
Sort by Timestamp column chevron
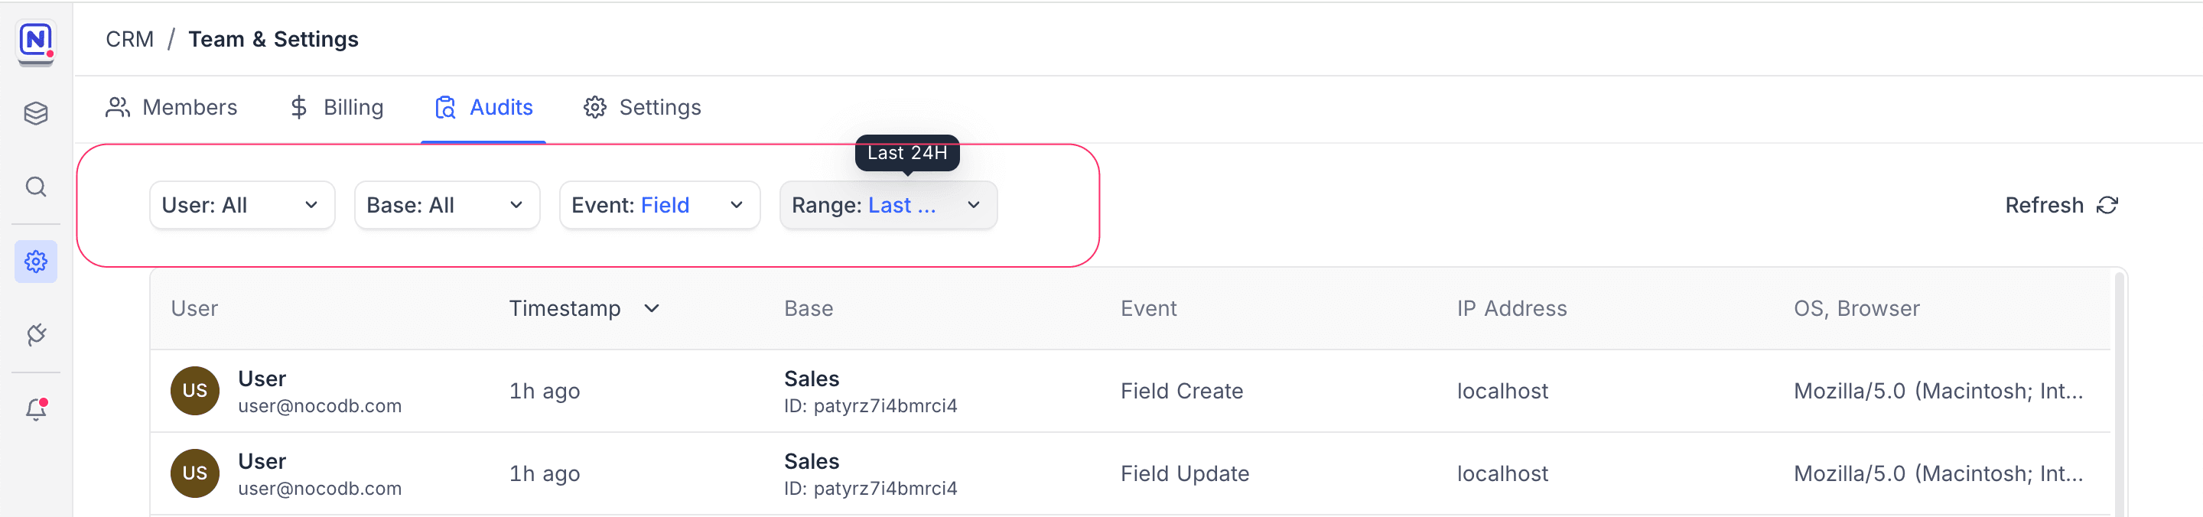[652, 308]
